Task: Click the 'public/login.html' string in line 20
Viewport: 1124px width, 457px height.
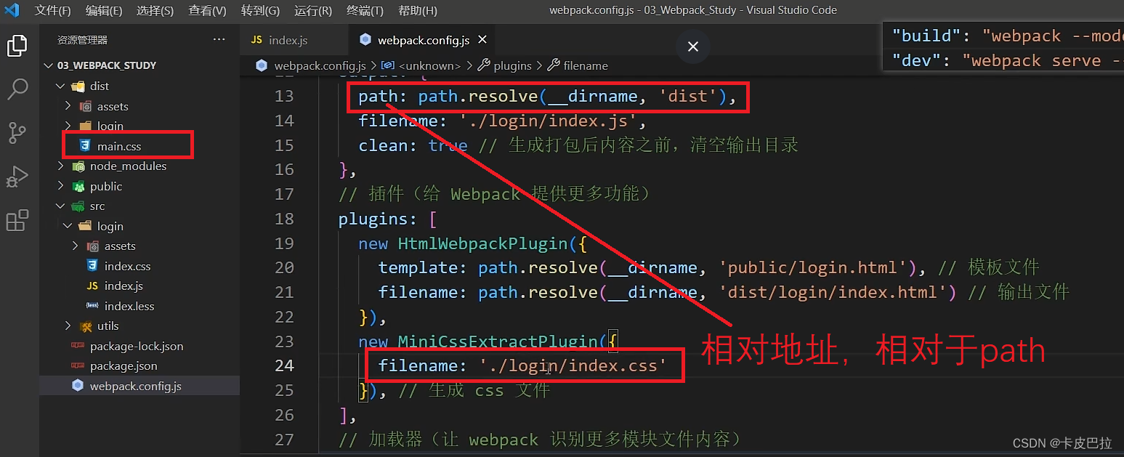Action: [x=812, y=267]
